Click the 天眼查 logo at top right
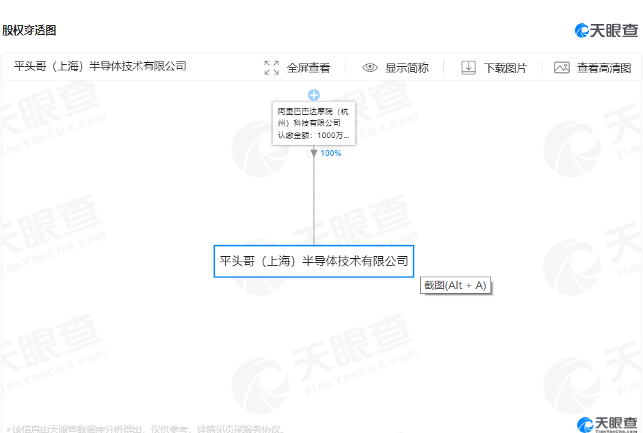This screenshot has height=433, width=643. (606, 30)
